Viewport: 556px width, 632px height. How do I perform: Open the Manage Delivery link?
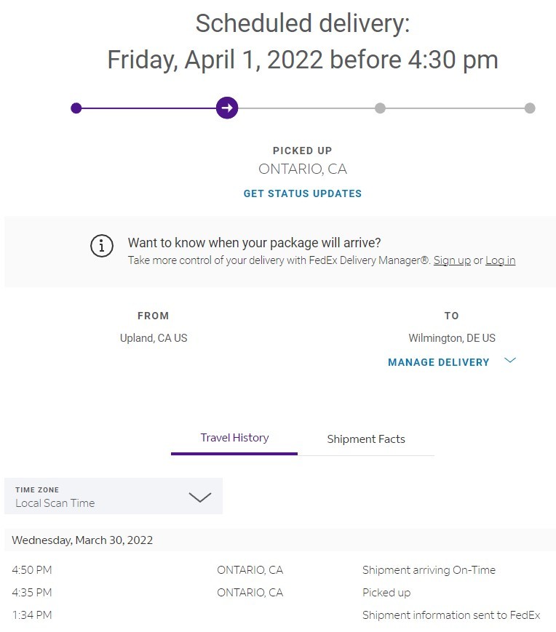[x=439, y=362]
